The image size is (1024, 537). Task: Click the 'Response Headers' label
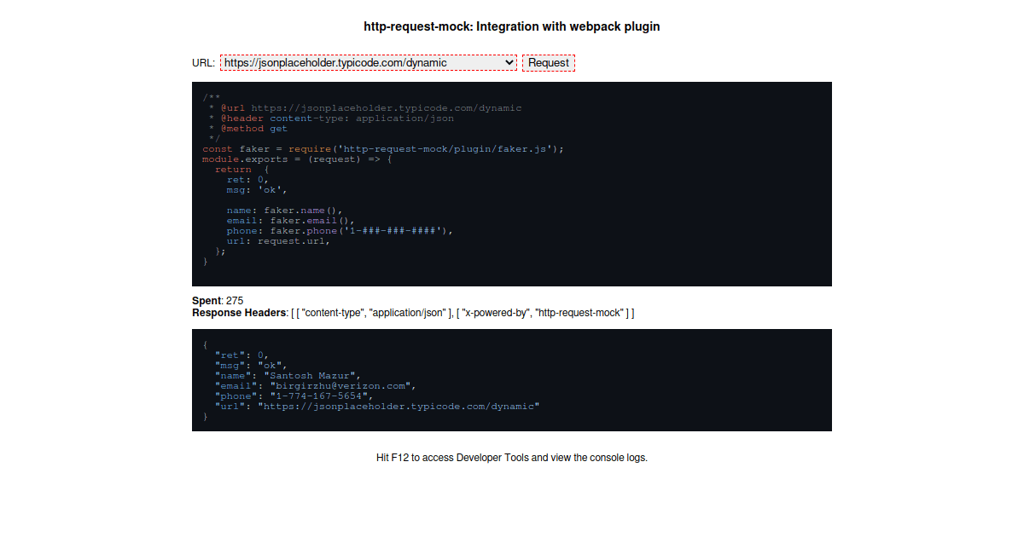239,313
